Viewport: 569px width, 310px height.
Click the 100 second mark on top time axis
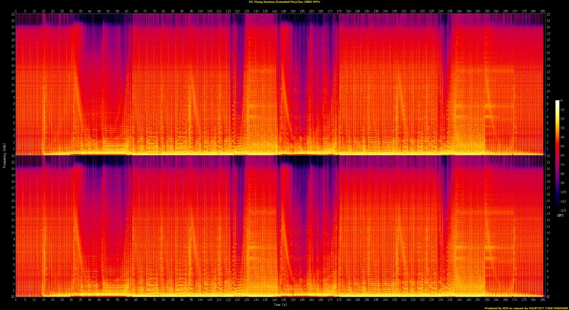point(200,12)
